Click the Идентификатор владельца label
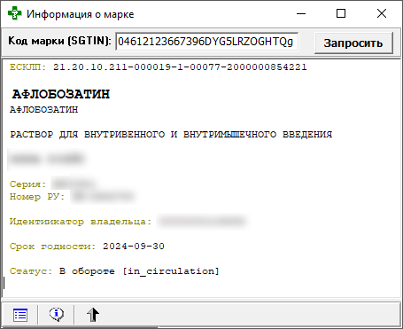 pyautogui.click(x=81, y=222)
